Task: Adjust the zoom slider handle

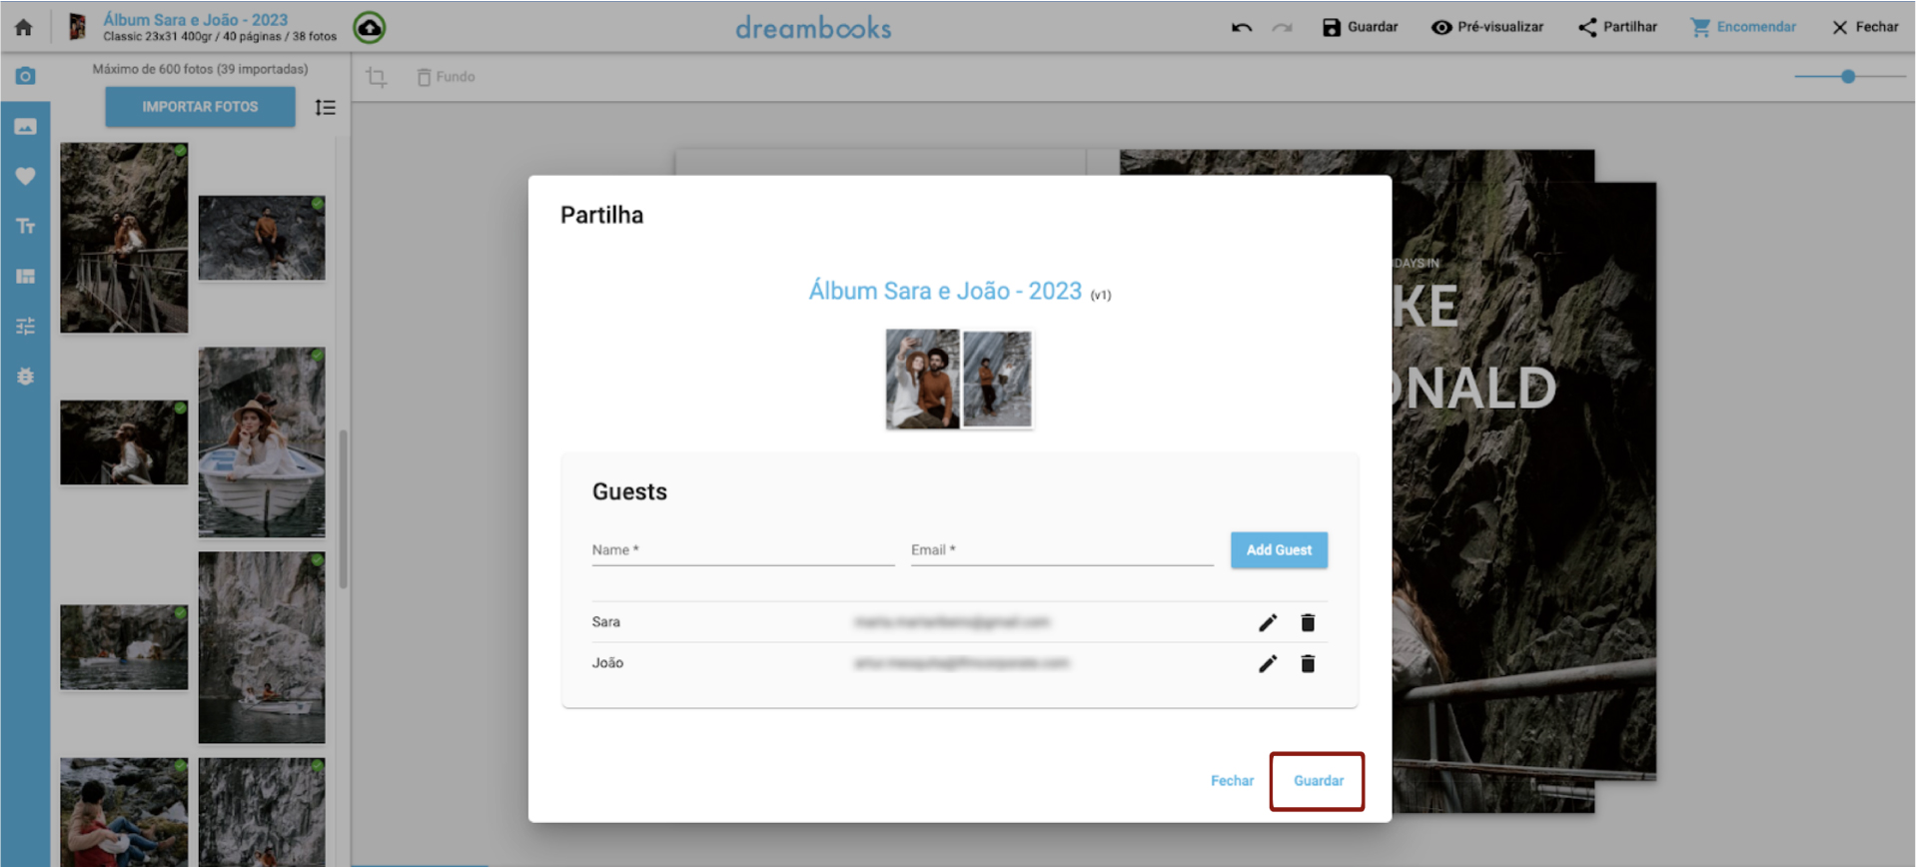Action: pos(1847,76)
